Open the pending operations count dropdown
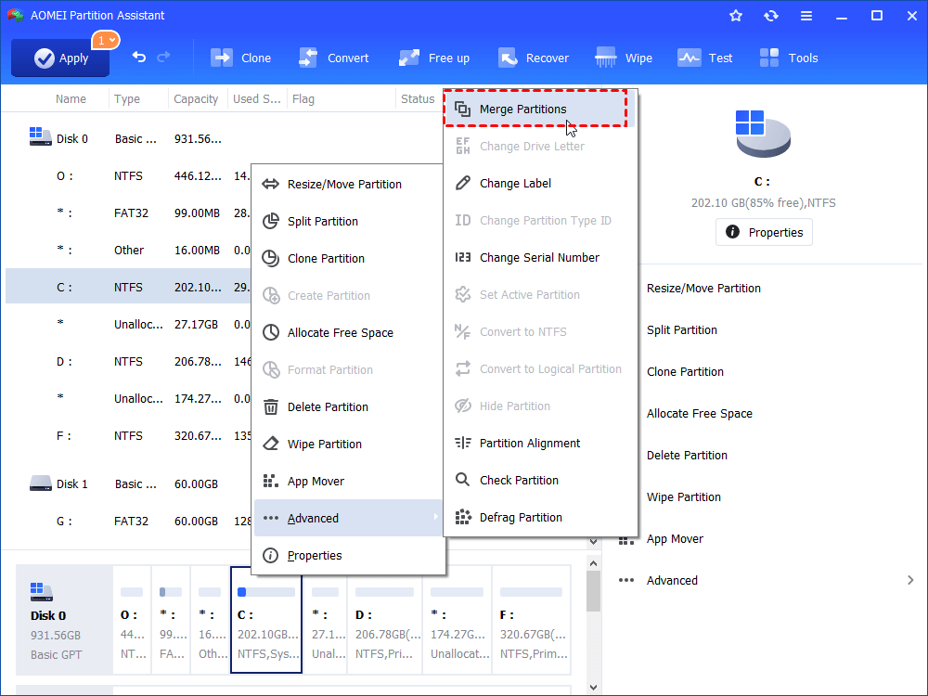Viewport: 928px width, 696px height. click(106, 40)
